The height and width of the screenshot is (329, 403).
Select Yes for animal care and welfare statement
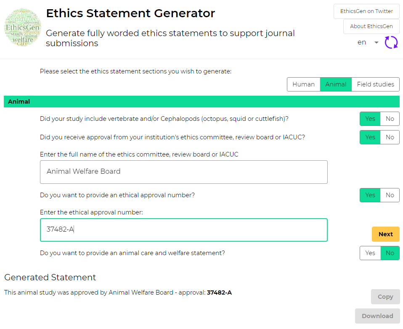point(370,253)
